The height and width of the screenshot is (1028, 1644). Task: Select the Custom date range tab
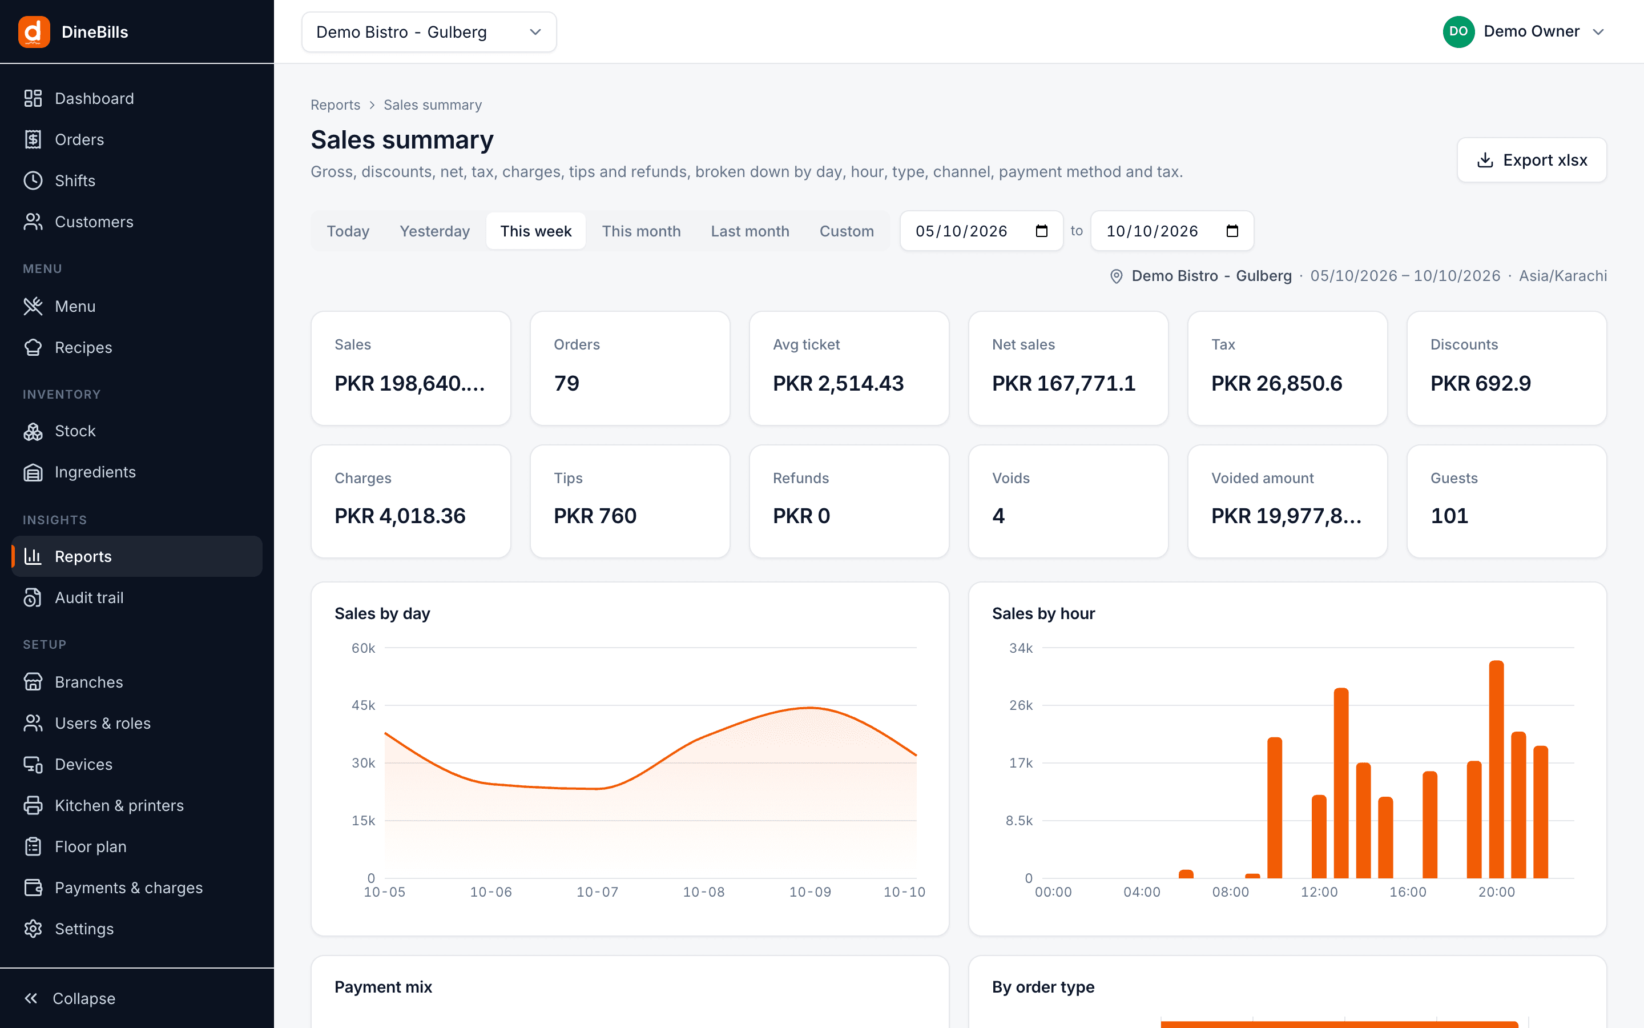pyautogui.click(x=847, y=231)
